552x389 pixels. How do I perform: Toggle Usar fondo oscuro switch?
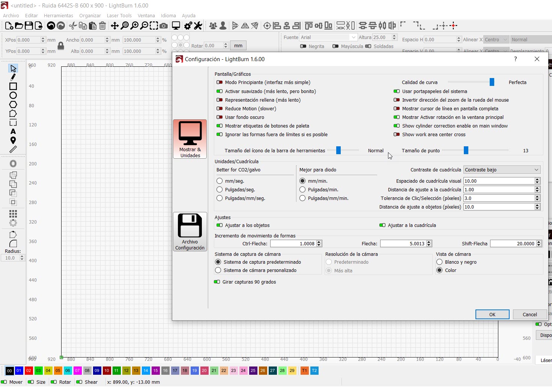(x=220, y=117)
